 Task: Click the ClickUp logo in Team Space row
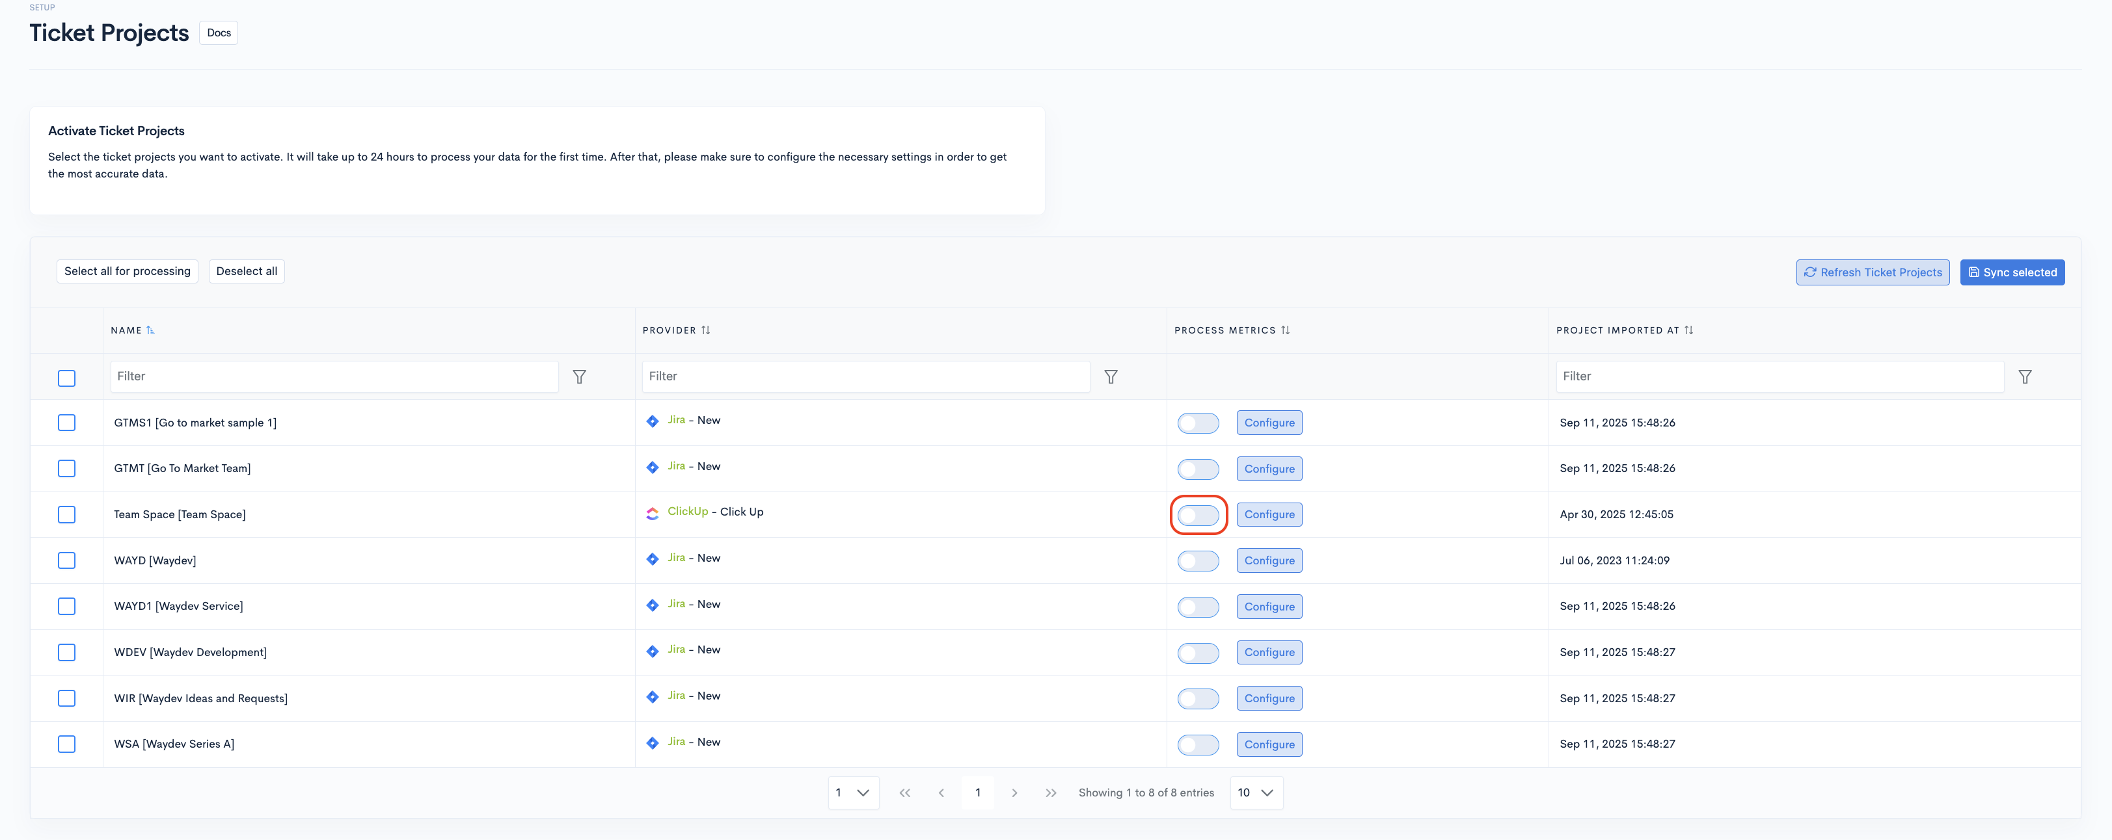point(653,513)
